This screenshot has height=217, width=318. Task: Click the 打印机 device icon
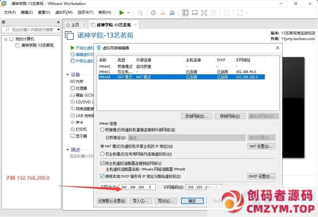tap(73, 129)
